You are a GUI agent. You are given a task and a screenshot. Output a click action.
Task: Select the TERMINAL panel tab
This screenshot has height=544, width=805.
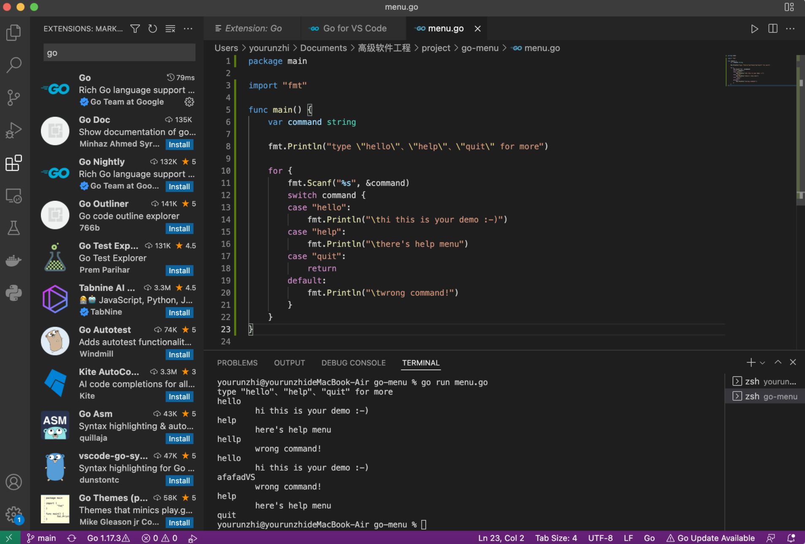(421, 363)
